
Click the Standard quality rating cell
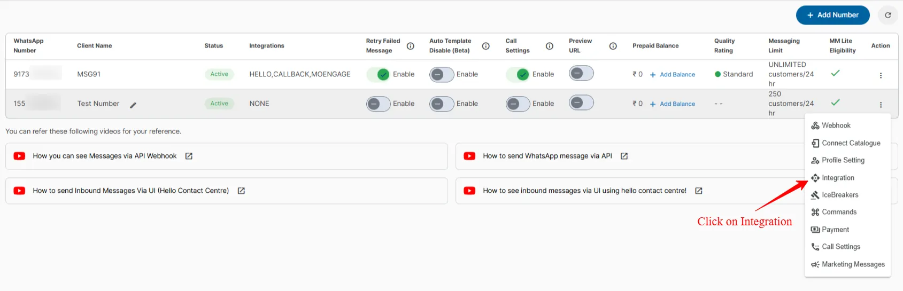click(x=734, y=74)
